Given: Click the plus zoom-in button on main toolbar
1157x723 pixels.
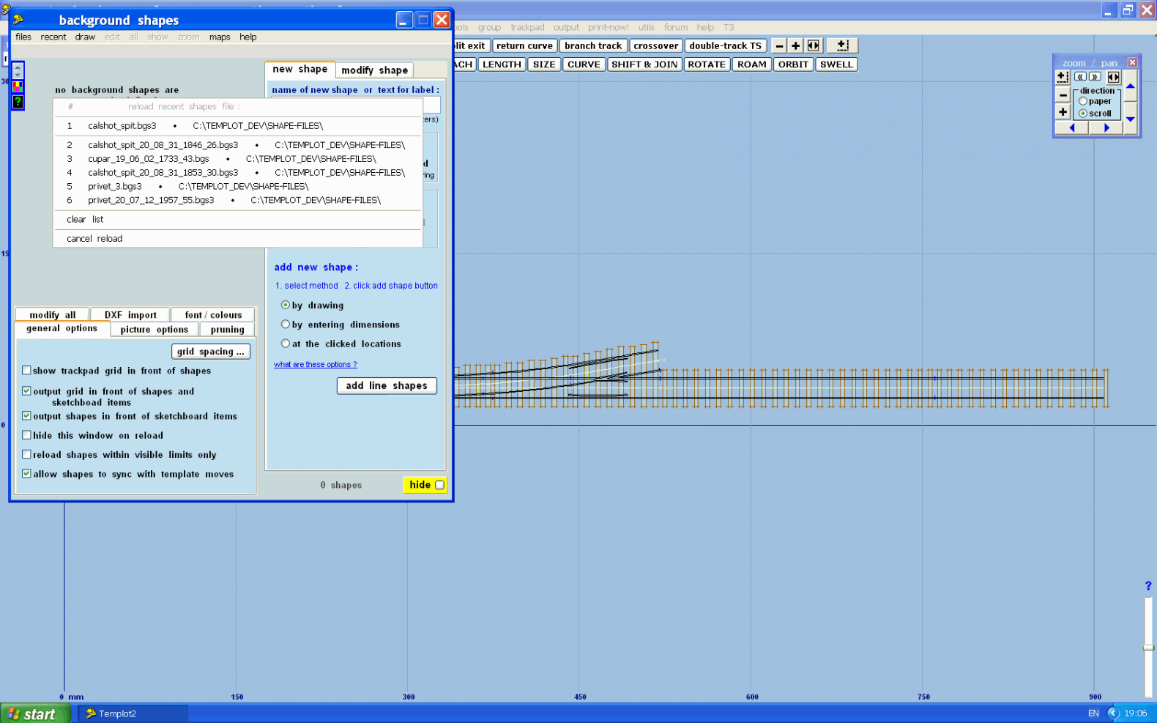Looking at the screenshot, I should click(796, 45).
